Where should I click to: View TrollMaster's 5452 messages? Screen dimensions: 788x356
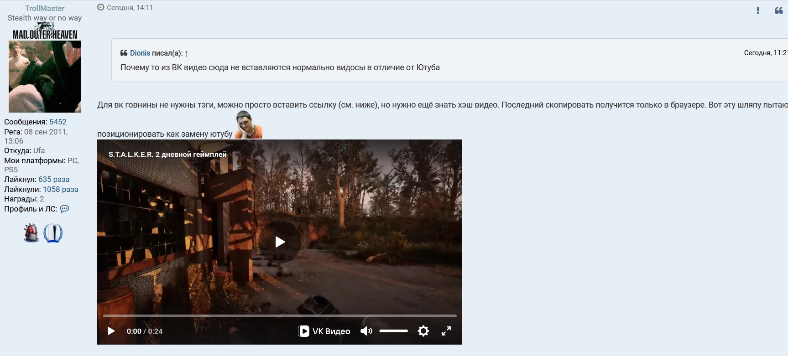pyautogui.click(x=58, y=122)
